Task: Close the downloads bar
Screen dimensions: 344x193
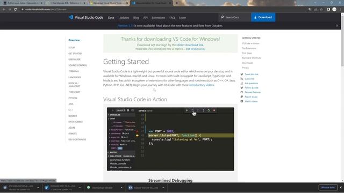Action: click(341, 188)
